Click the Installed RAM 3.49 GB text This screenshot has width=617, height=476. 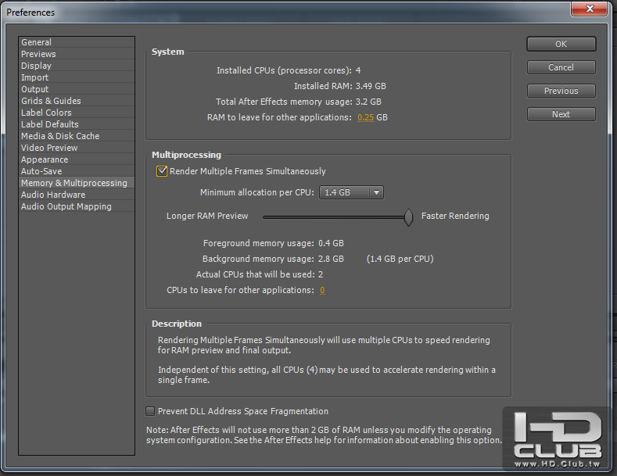click(340, 86)
